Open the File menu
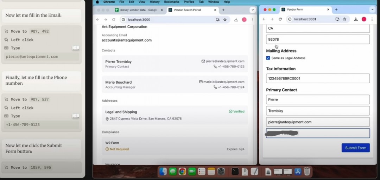Viewport: 380px width, 180px height. (122, 2)
